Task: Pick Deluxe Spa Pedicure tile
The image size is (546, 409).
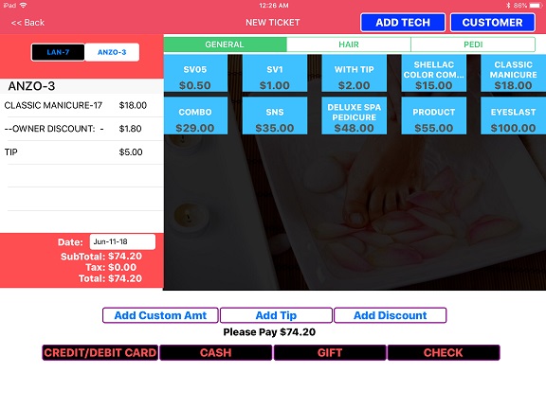Action: click(x=355, y=116)
